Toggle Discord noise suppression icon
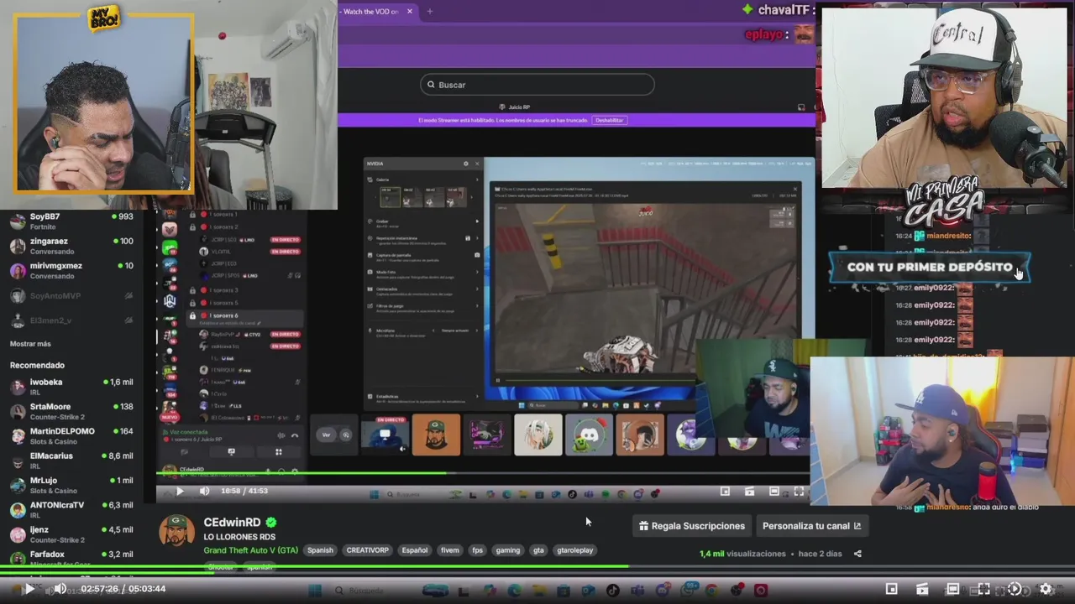The height and width of the screenshot is (604, 1075). 281,435
